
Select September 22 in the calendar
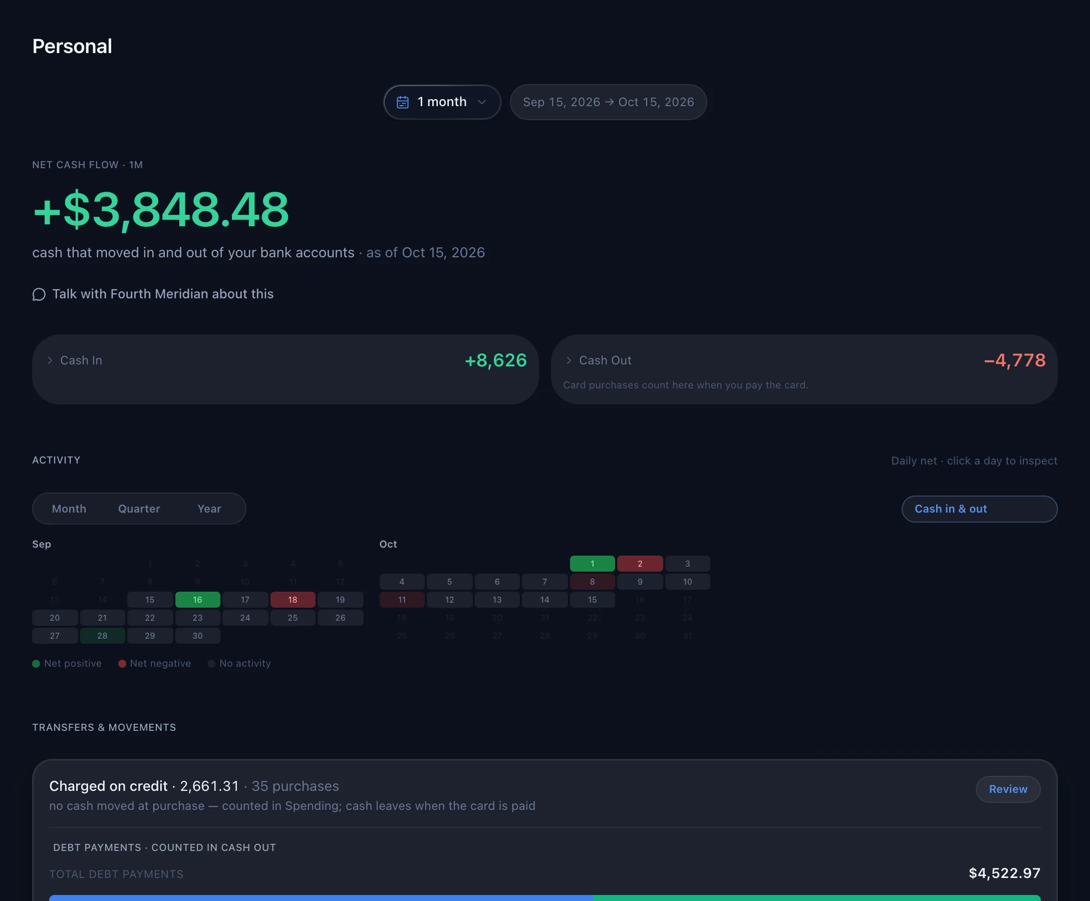pos(150,618)
